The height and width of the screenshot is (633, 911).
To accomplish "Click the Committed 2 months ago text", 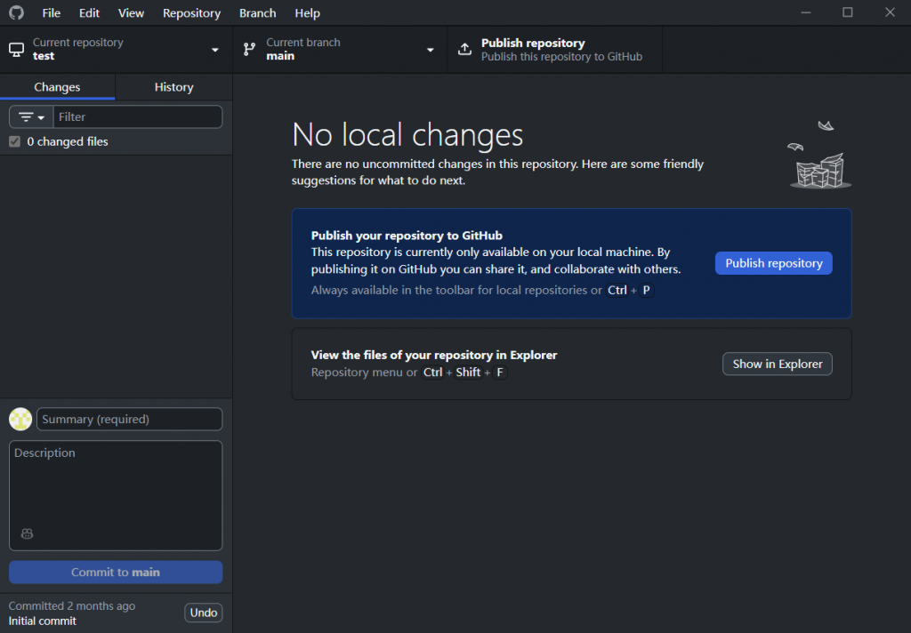I will pyautogui.click(x=72, y=605).
